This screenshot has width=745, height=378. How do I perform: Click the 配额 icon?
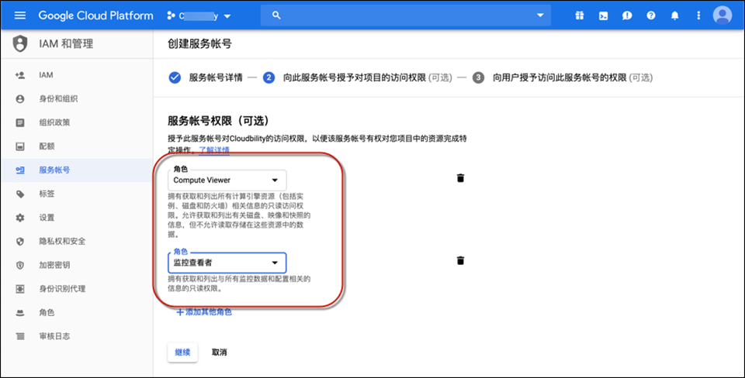click(20, 146)
